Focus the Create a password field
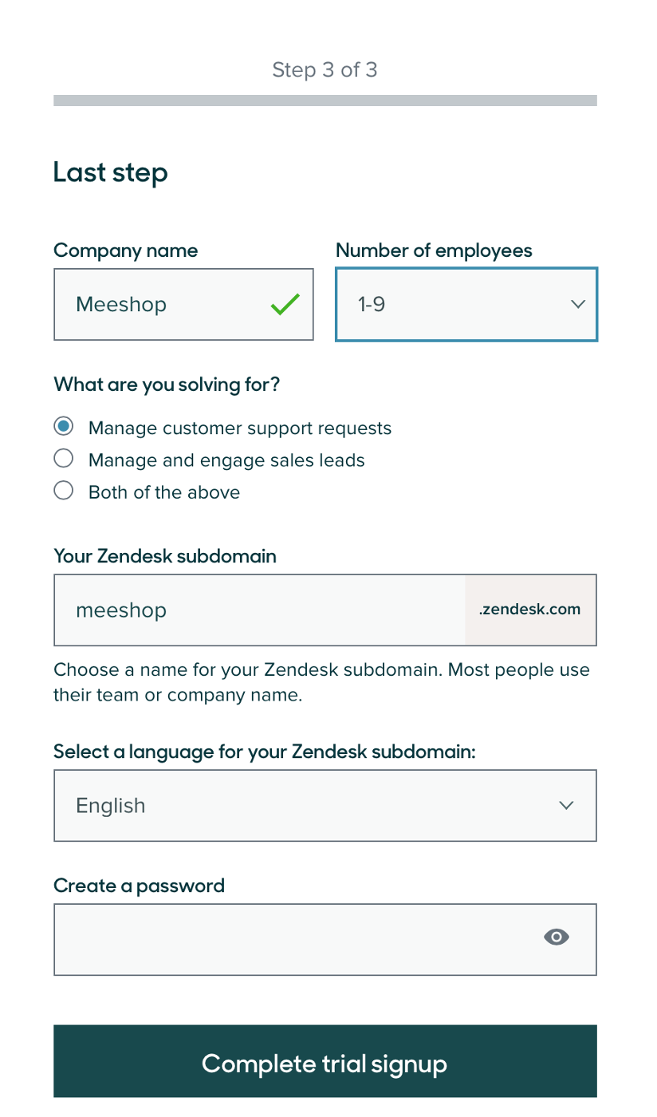 [x=325, y=939]
